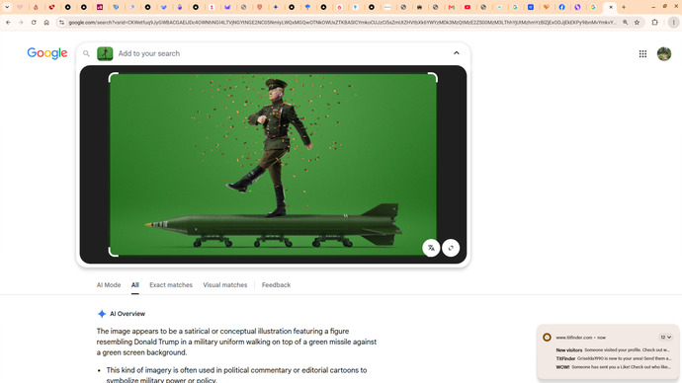Restore down the browser window

point(665,7)
